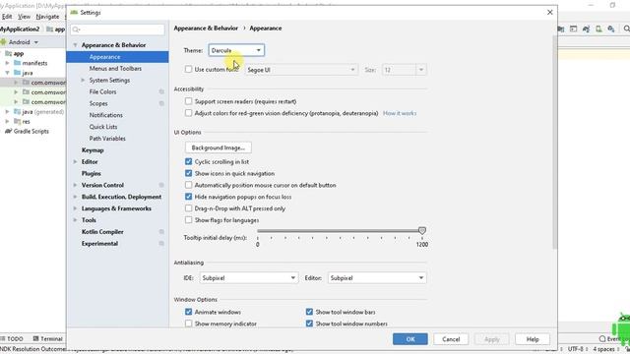
Task: Open the How it works link
Action: point(400,113)
